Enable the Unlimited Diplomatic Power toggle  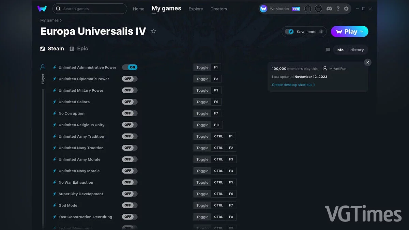(x=130, y=79)
